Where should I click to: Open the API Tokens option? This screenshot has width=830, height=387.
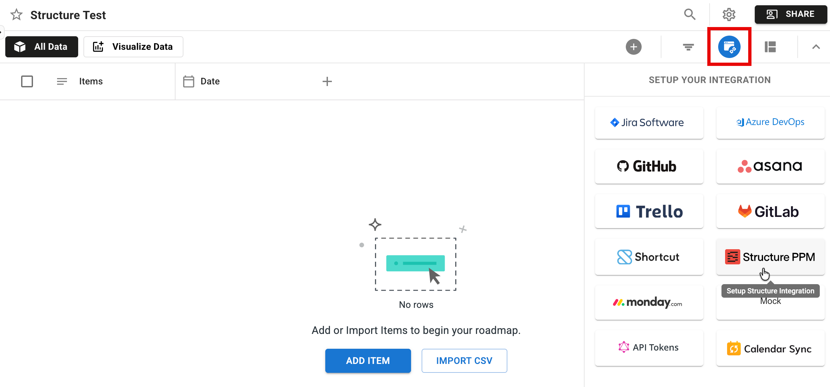click(649, 347)
